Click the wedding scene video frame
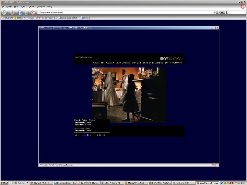Image resolution: width=247 pixels, height=185 pixels. coord(129,95)
